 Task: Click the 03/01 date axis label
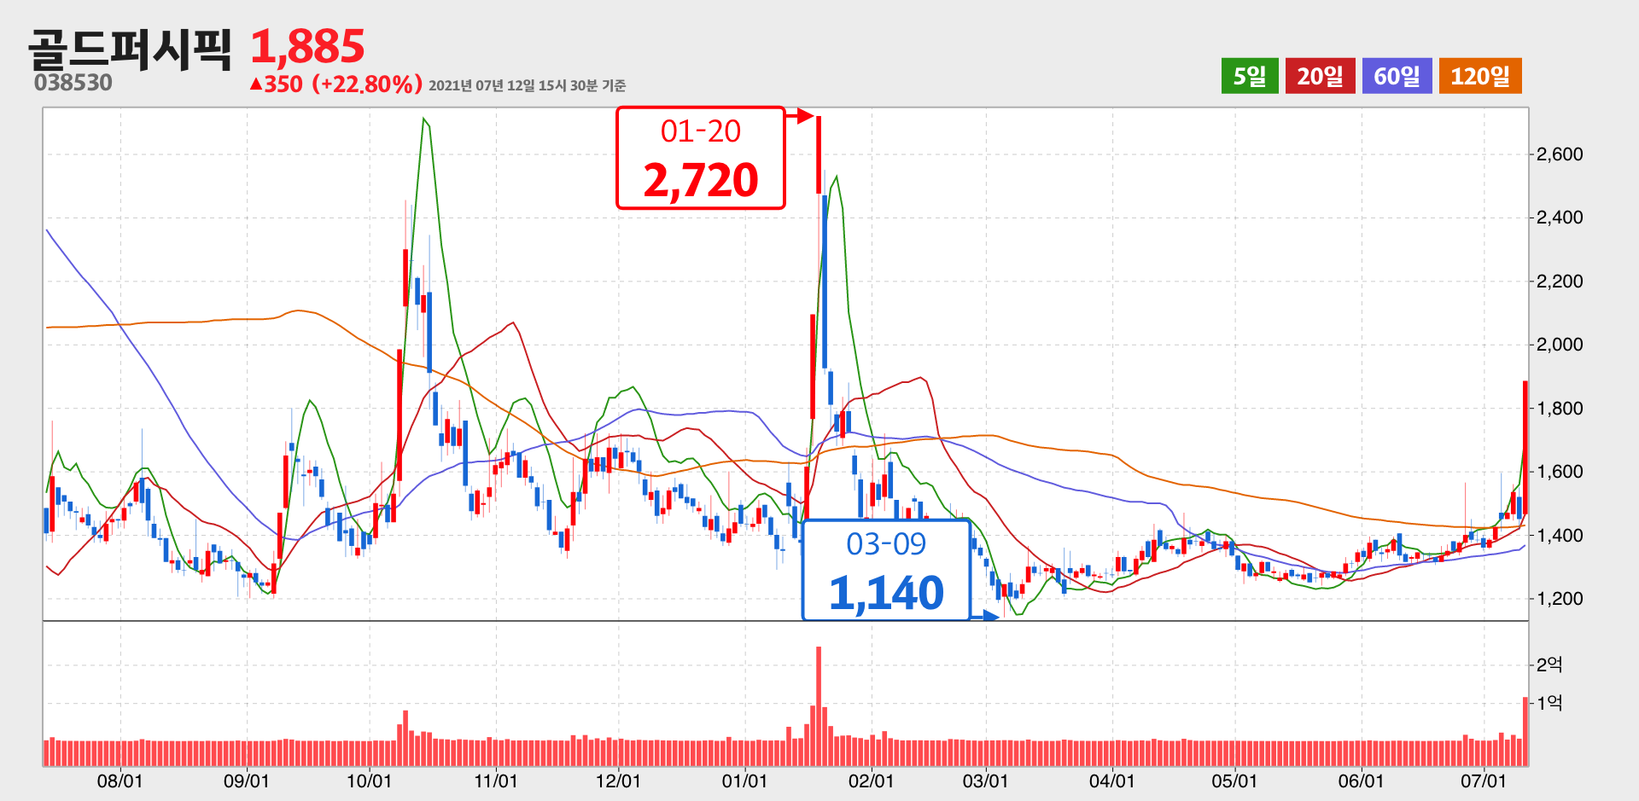(x=986, y=781)
